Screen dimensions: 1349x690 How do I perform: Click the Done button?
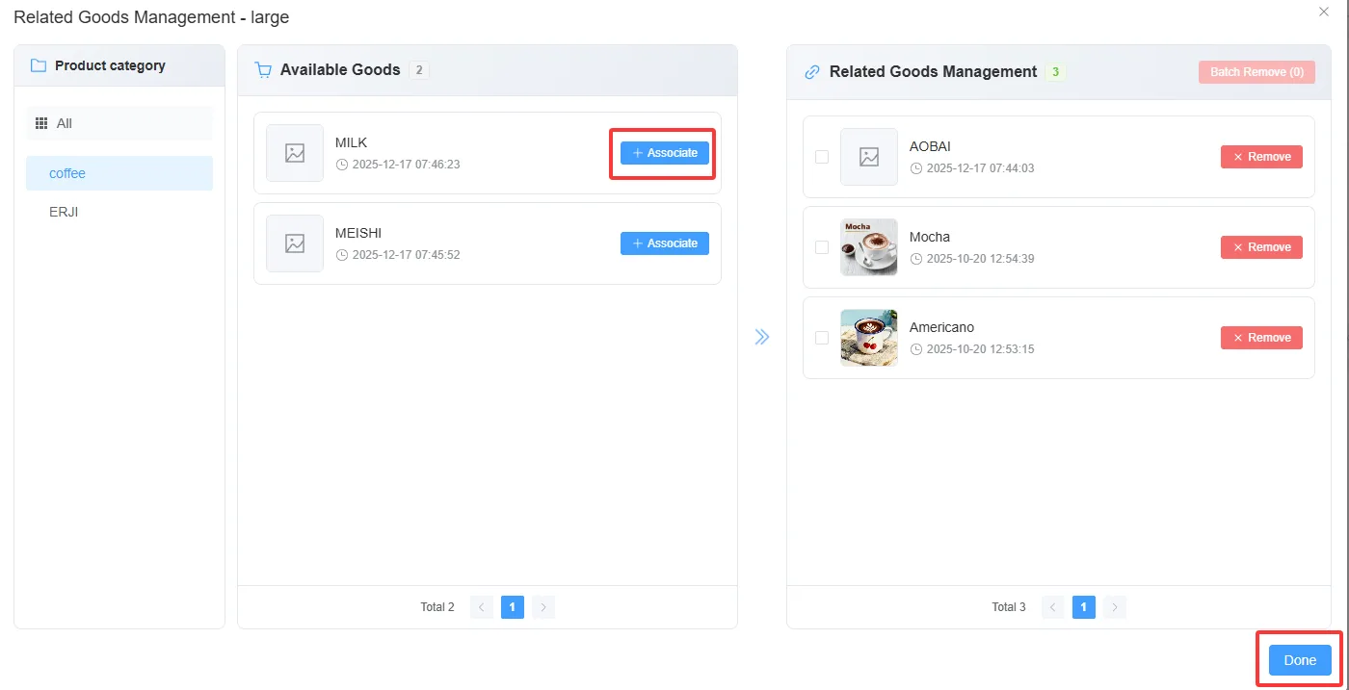(x=1300, y=660)
